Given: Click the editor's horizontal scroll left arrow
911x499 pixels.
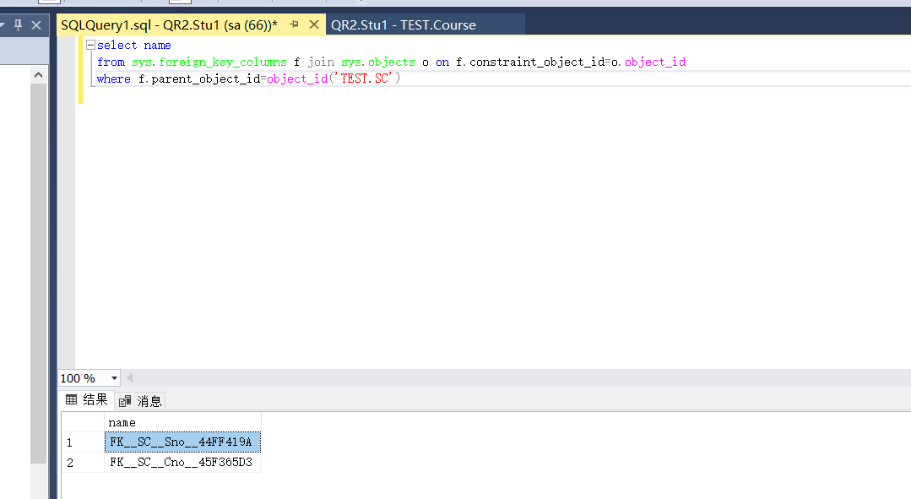Looking at the screenshot, I should coord(129,378).
